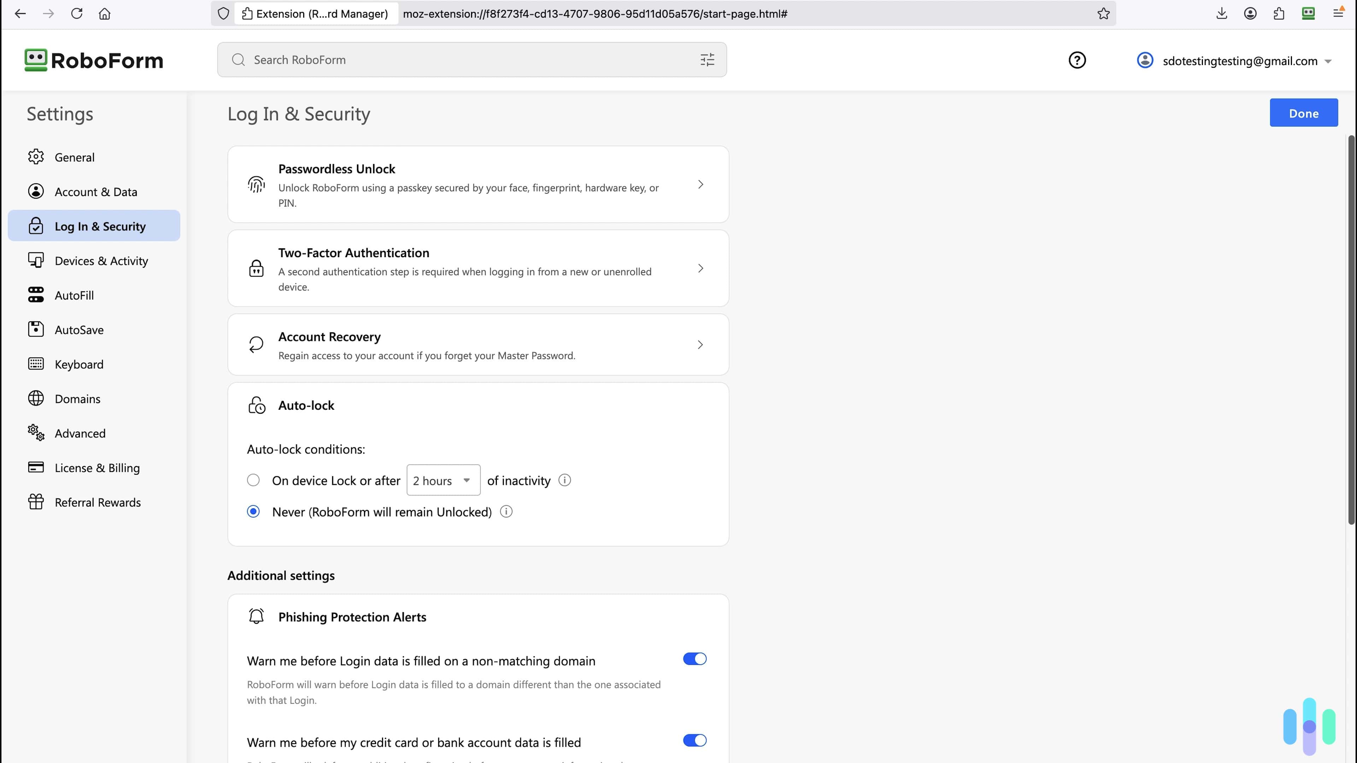Toggle credit card data warning switch

pyautogui.click(x=694, y=740)
